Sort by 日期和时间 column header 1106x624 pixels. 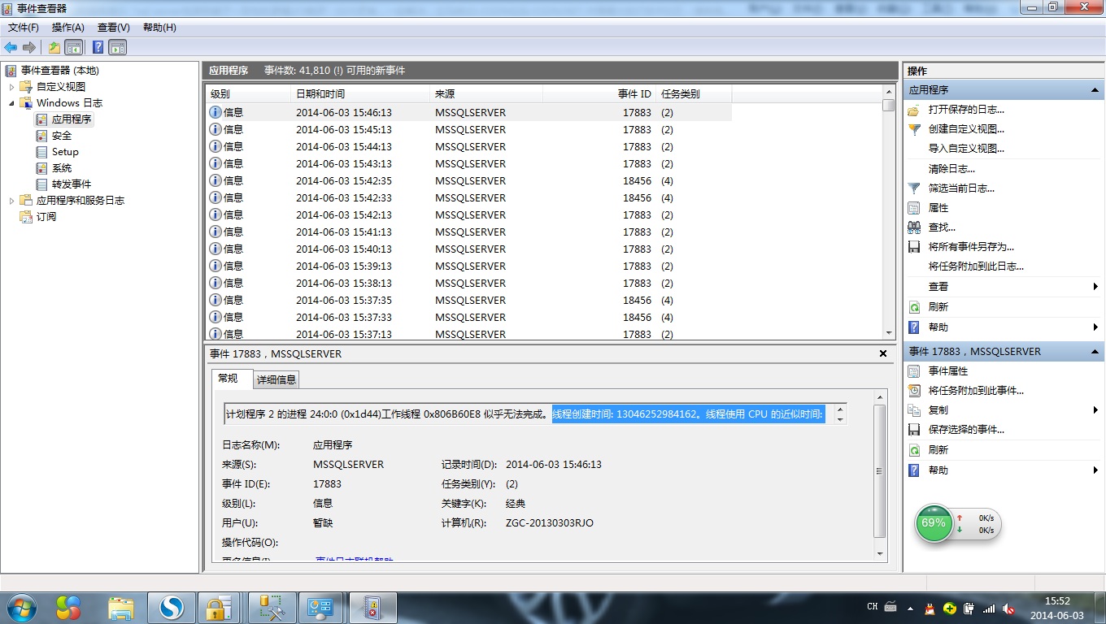pyautogui.click(x=360, y=94)
